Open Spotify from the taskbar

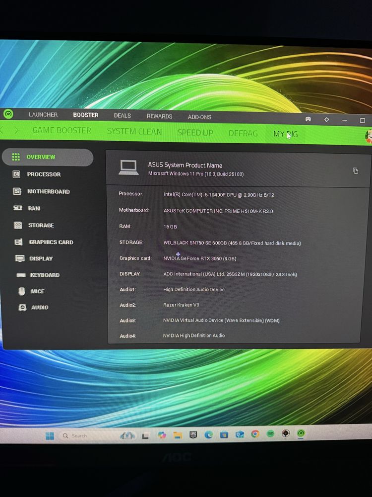point(270,433)
